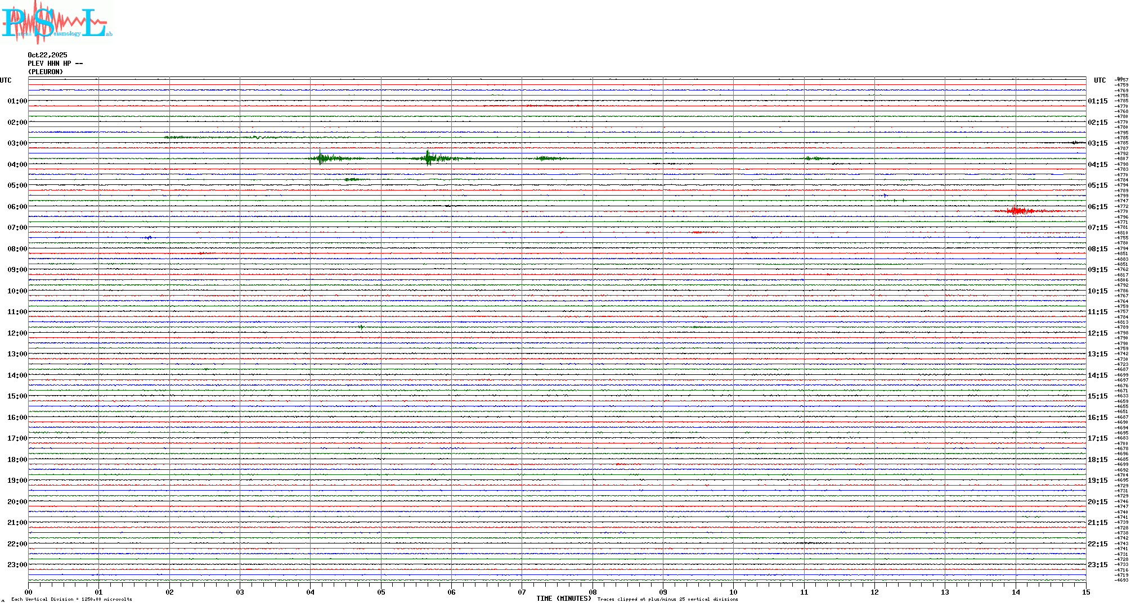Click the large red seismic event near 06:15
Screen dimensions: 1131x607
point(1016,211)
